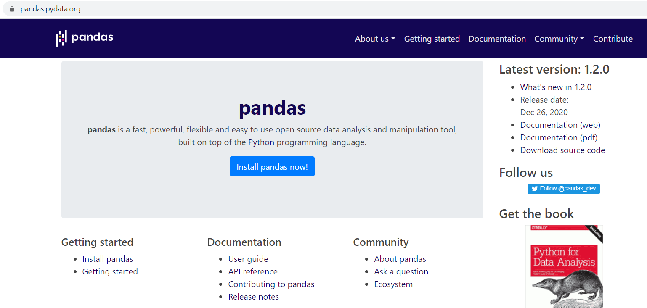Viewport: 647px width, 308px height.
Task: Click Follow @pandas_dev Twitter button
Action: click(564, 189)
